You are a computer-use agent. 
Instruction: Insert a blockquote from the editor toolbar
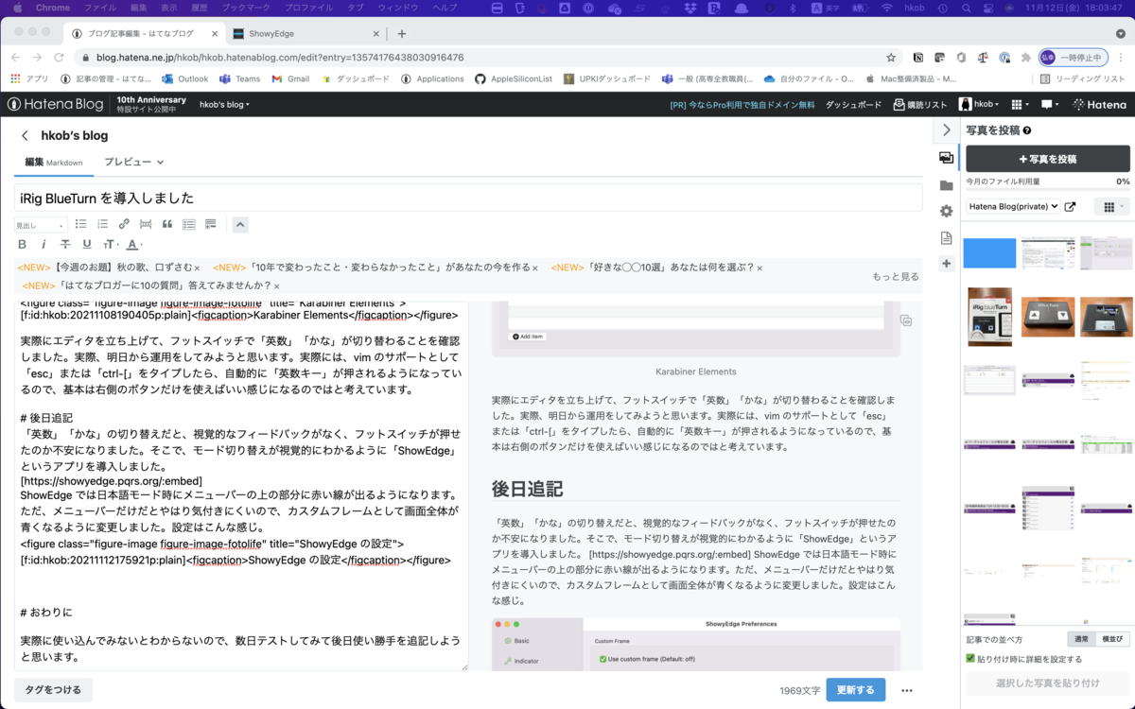coord(167,224)
